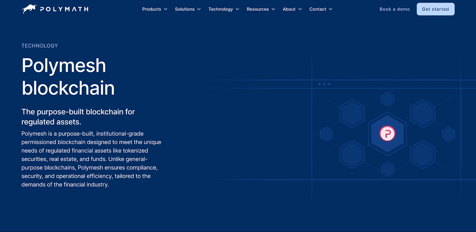Click the Polymesh blockchain heading

[x=68, y=77]
